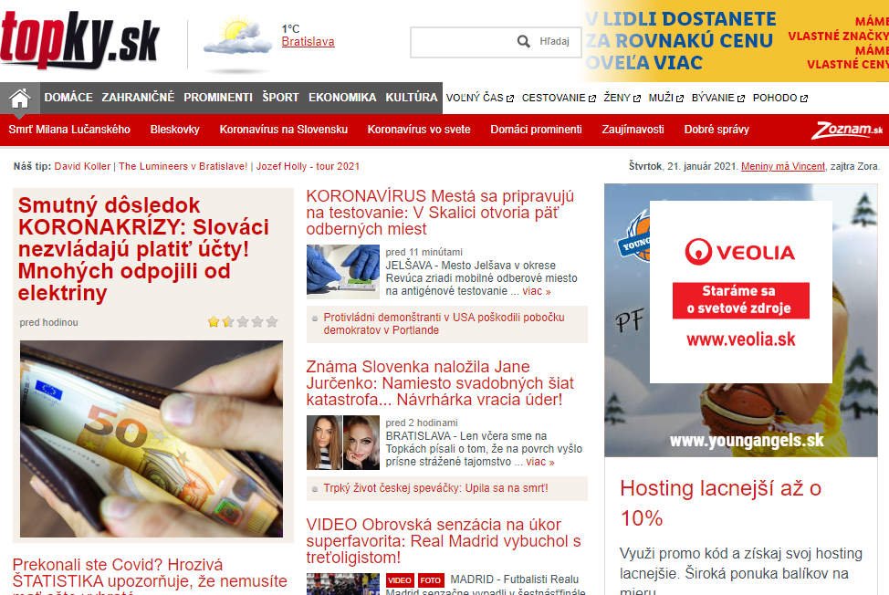
Task: Open David Koller tip link
Action: (82, 166)
